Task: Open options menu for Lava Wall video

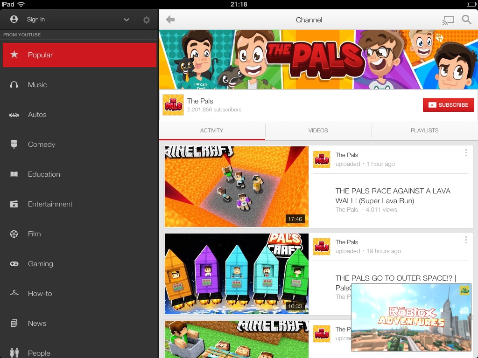Action: pos(466,153)
